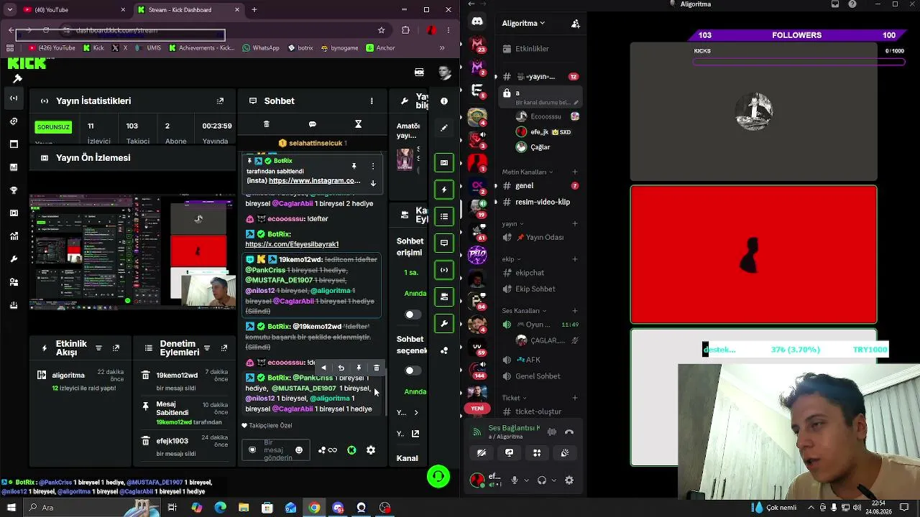
Task: Pin the hovered BotRix chat message
Action: 359,368
